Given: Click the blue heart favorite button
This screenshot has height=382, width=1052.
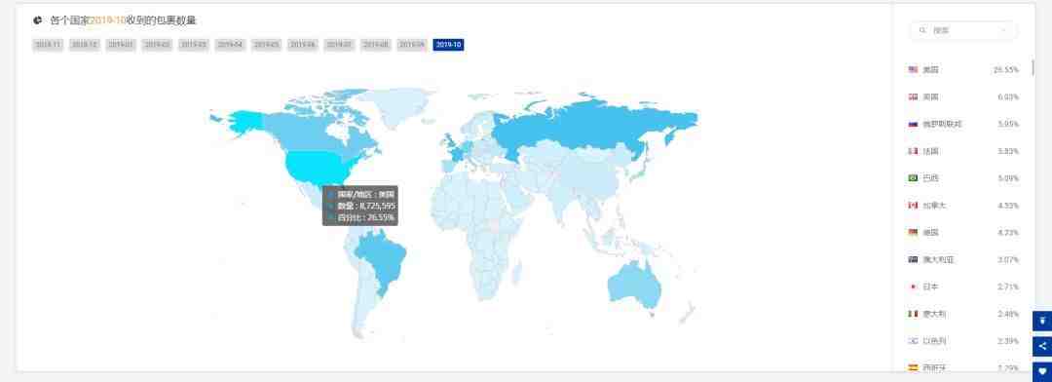Looking at the screenshot, I should click(1042, 370).
